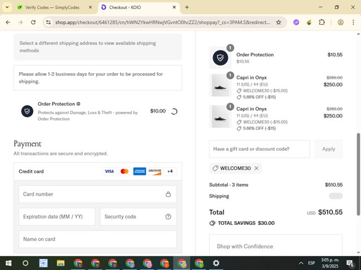This screenshot has height=270, width=361.
Task: Click the second Capri in Onyx shoe thumbnail
Action: tap(221, 116)
